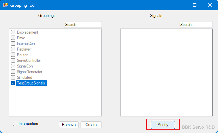
Task: Select the ServoController checkbox
Action: click(13, 61)
